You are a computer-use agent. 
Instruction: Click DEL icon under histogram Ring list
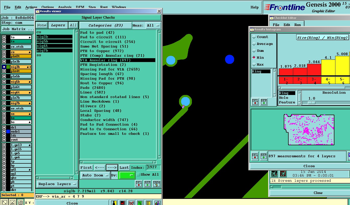[x=255, y=102]
